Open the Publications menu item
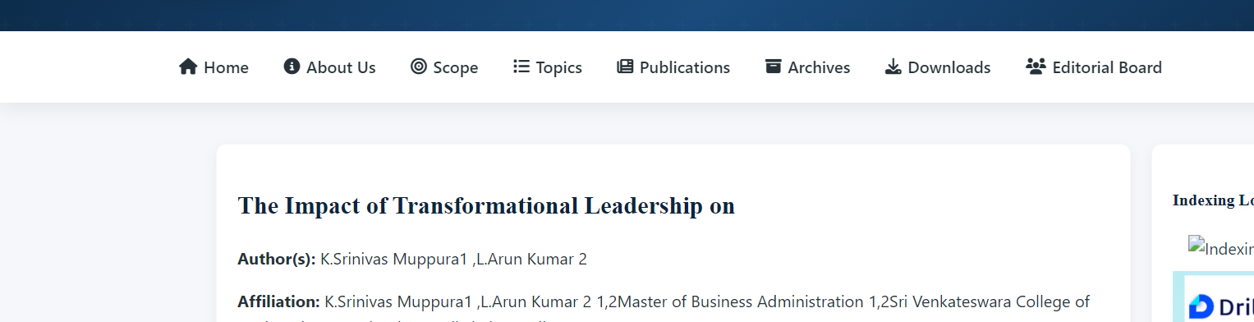1254x322 pixels. (673, 67)
